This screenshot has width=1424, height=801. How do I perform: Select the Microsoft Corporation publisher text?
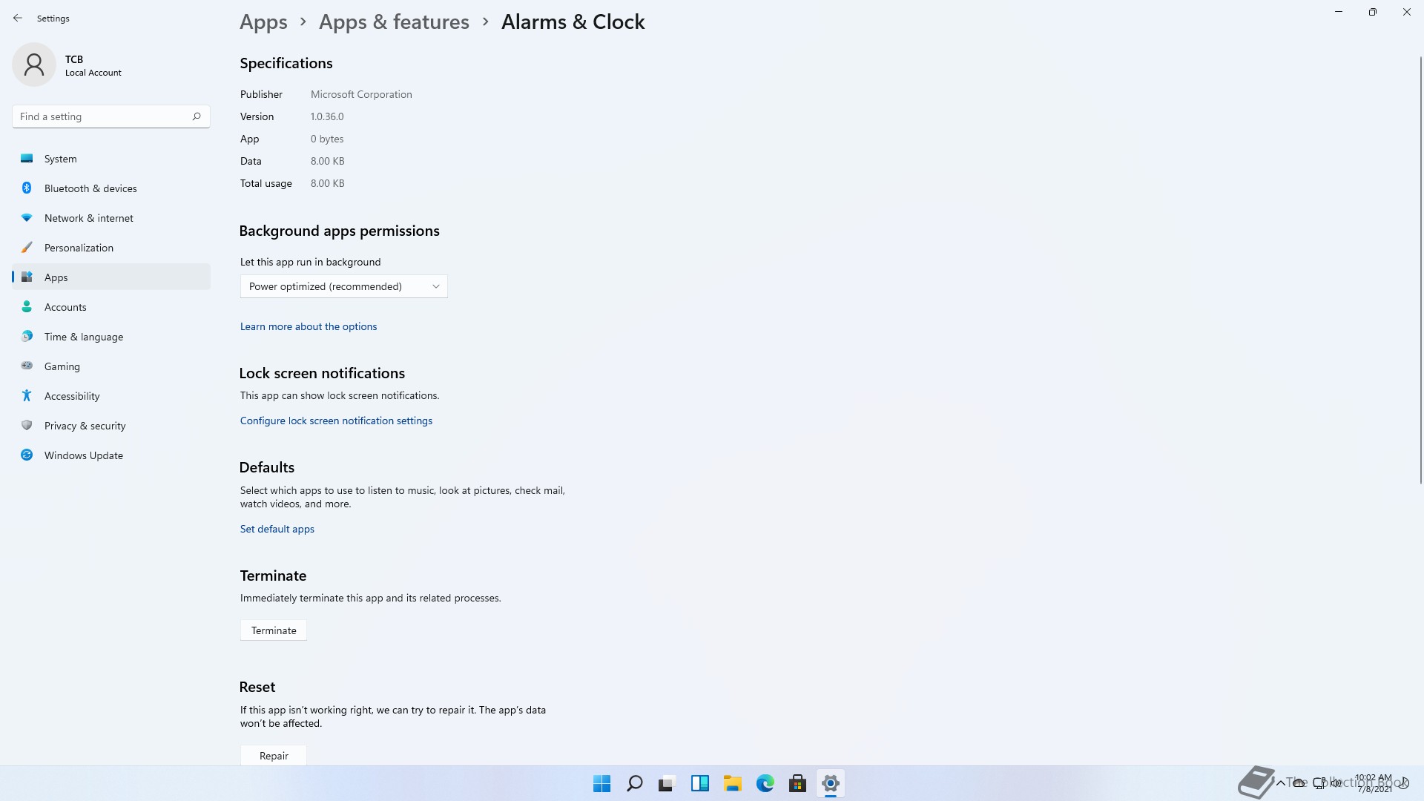(x=361, y=94)
